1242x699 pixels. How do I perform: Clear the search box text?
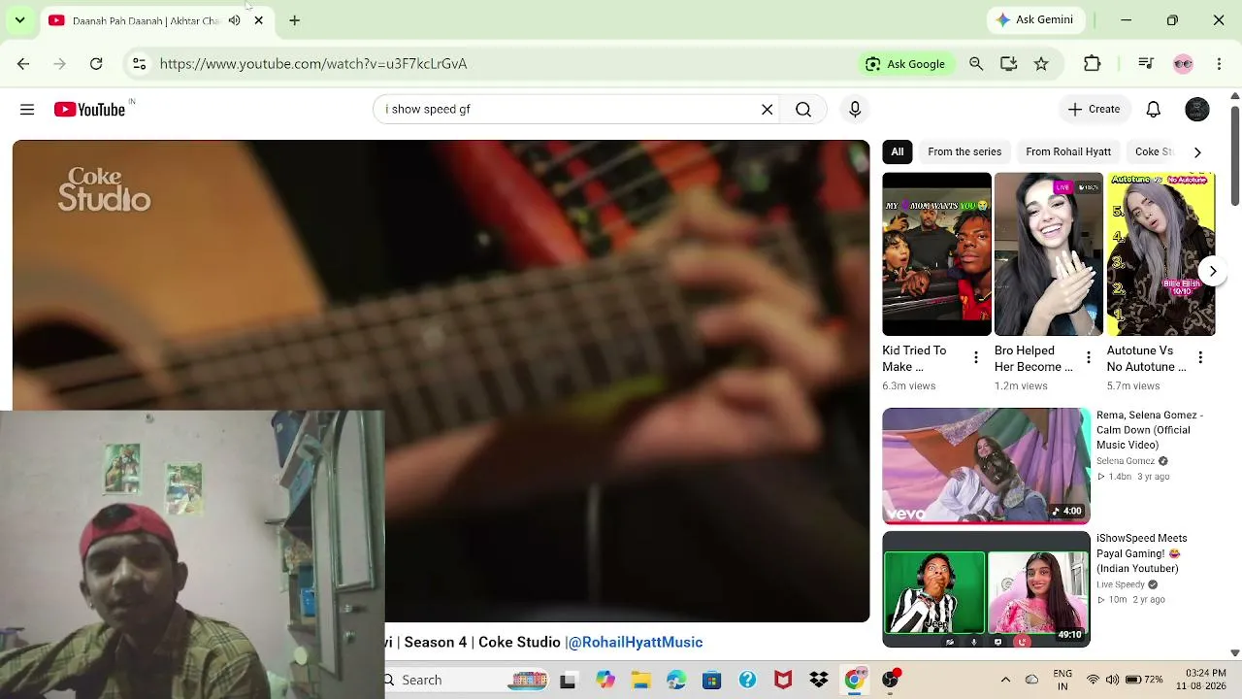point(767,110)
